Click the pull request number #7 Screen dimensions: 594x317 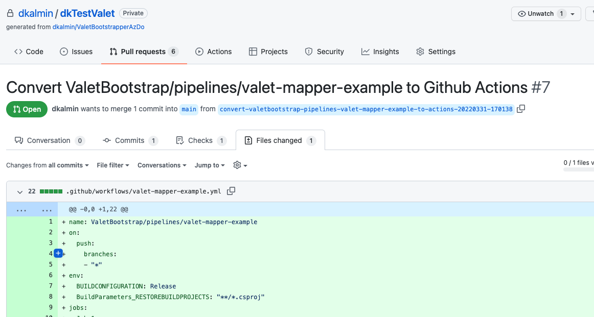[541, 87]
